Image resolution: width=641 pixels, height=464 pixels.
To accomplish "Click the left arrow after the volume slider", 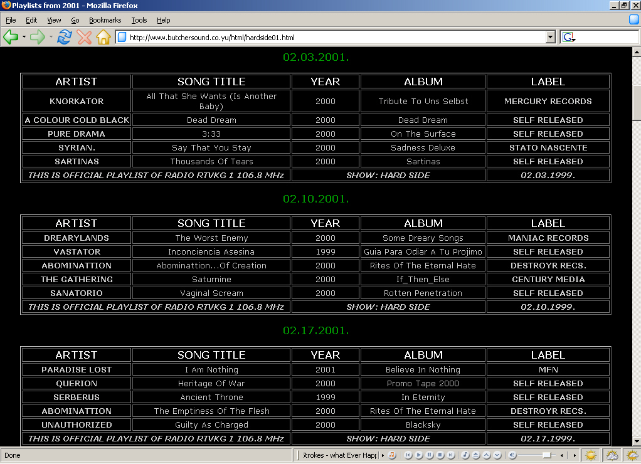I will pyautogui.click(x=562, y=455).
